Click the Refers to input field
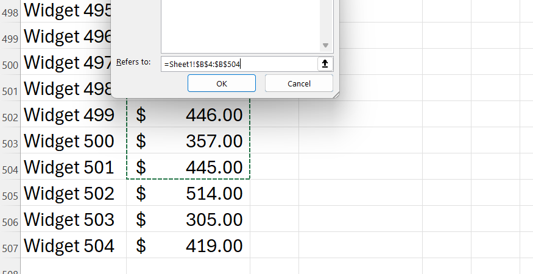Screen dimensions: 533x274 coord(239,64)
